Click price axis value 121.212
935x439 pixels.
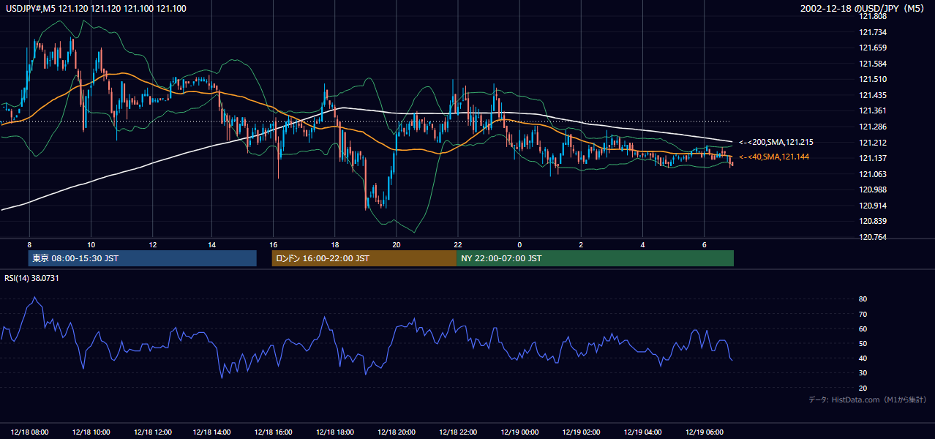pyautogui.click(x=874, y=143)
